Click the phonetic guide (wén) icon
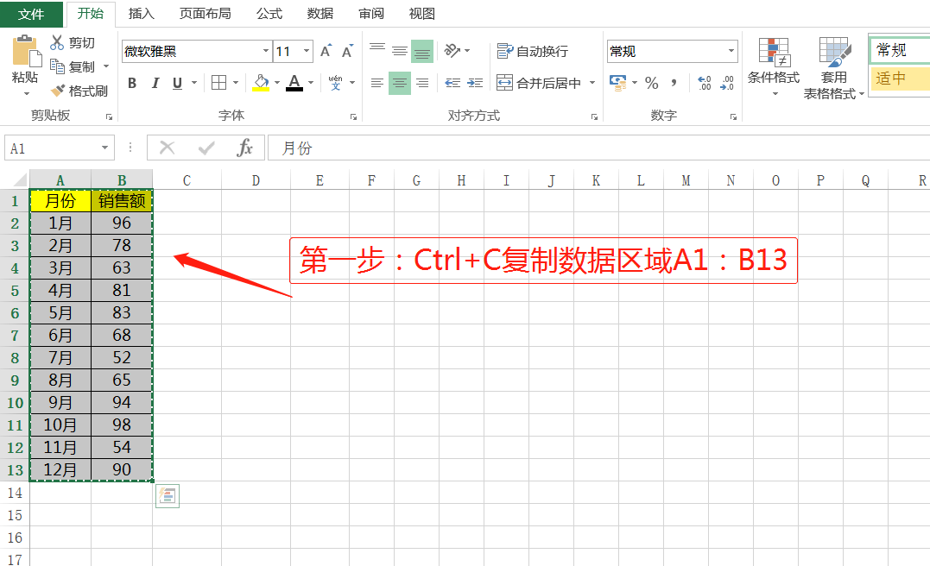Image resolution: width=930 pixels, height=566 pixels. [335, 83]
